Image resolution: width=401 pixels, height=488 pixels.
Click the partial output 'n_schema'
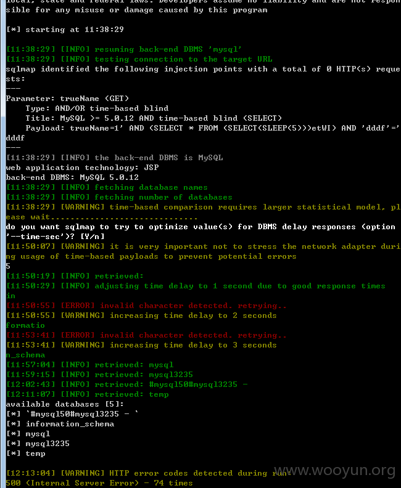pos(25,355)
